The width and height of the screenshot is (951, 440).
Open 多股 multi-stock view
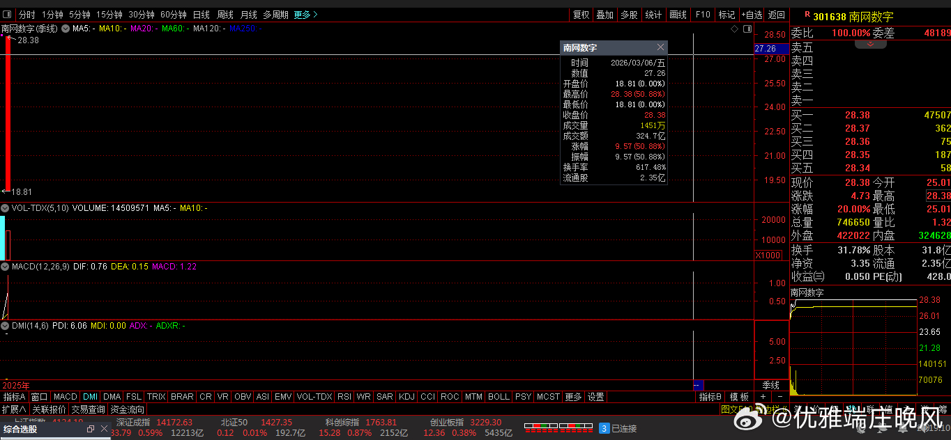(x=629, y=15)
